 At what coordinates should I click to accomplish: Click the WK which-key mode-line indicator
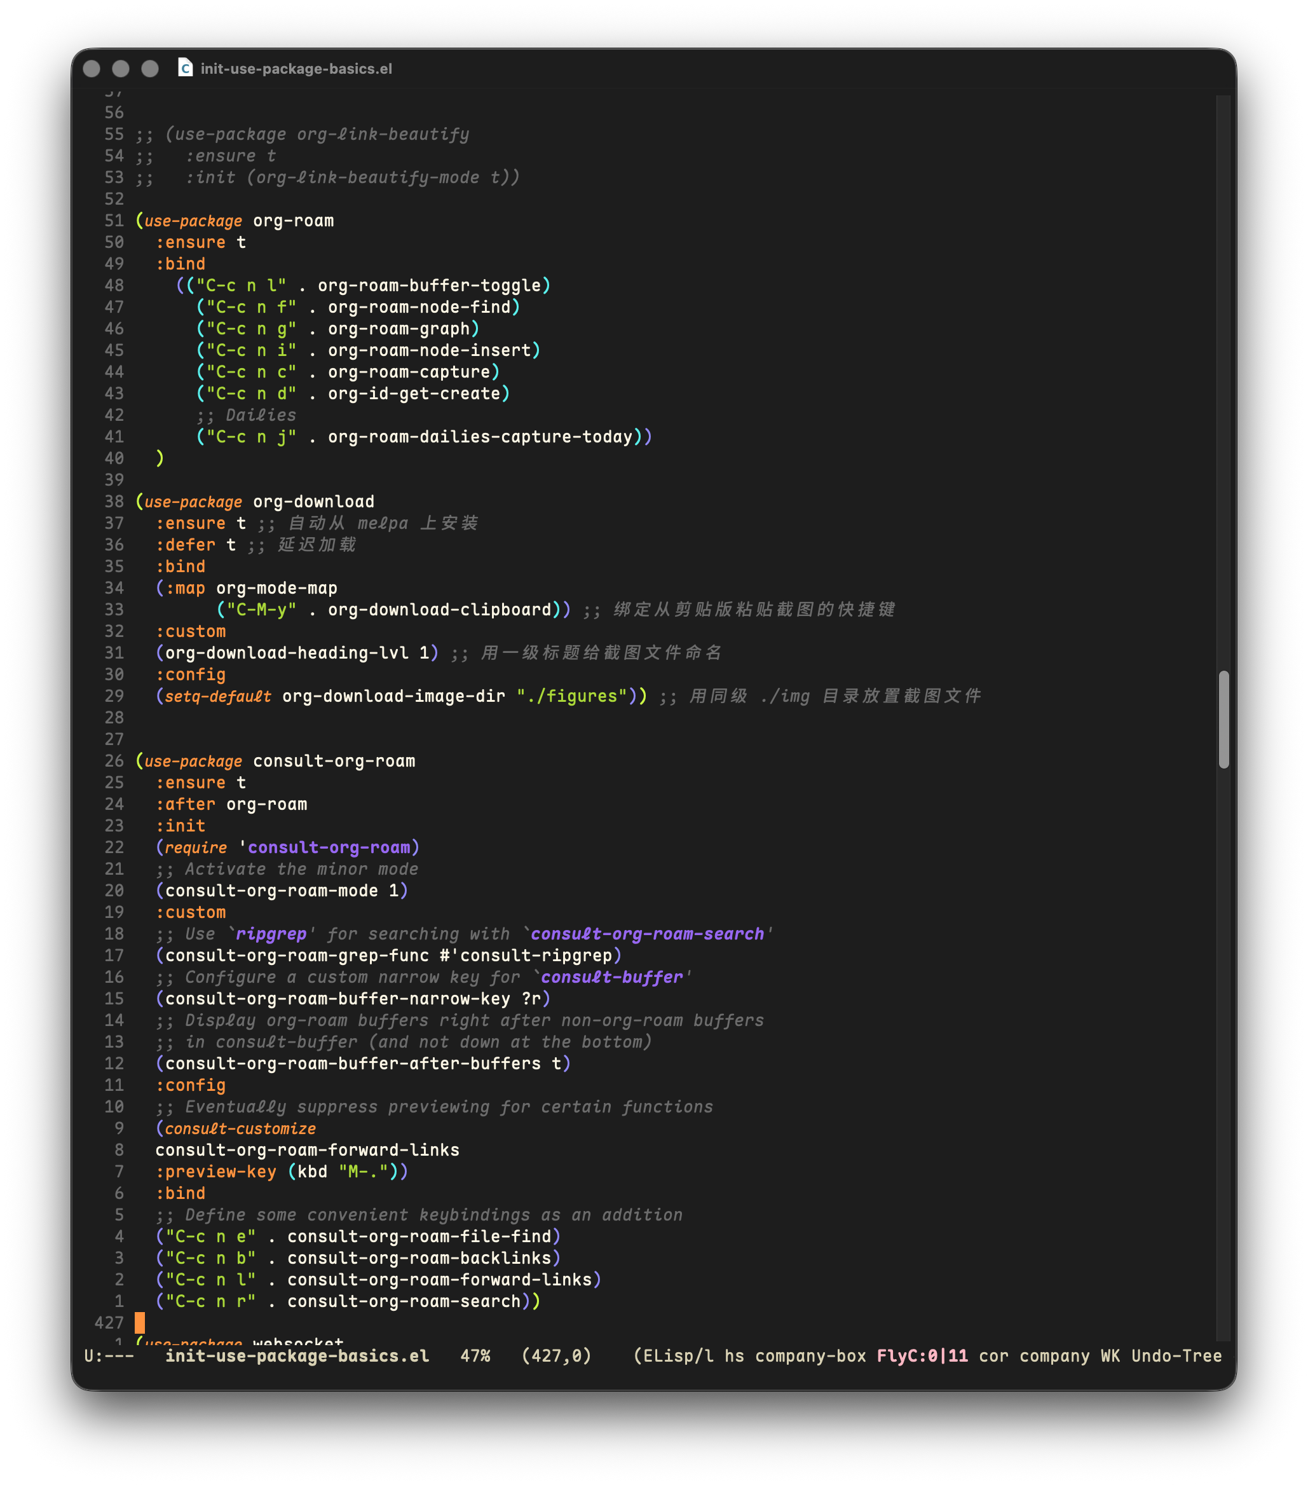[1110, 1356]
